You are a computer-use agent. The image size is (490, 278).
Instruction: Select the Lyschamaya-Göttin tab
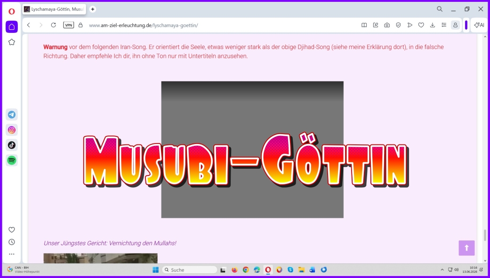[55, 9]
